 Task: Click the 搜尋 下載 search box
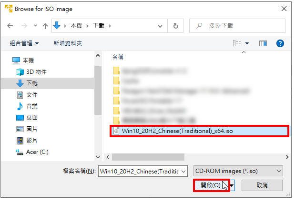(237, 26)
